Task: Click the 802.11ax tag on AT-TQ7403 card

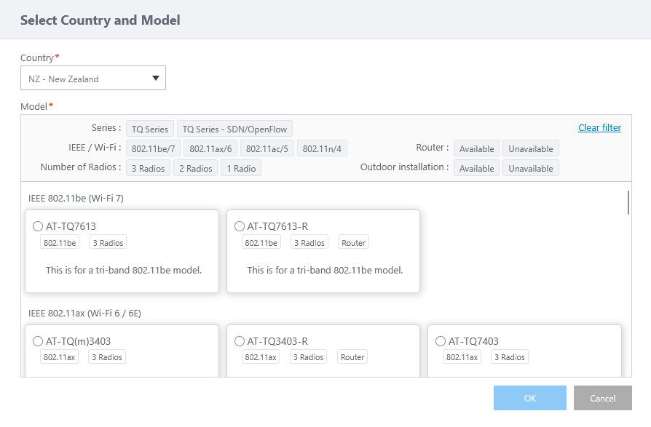Action: pos(462,357)
